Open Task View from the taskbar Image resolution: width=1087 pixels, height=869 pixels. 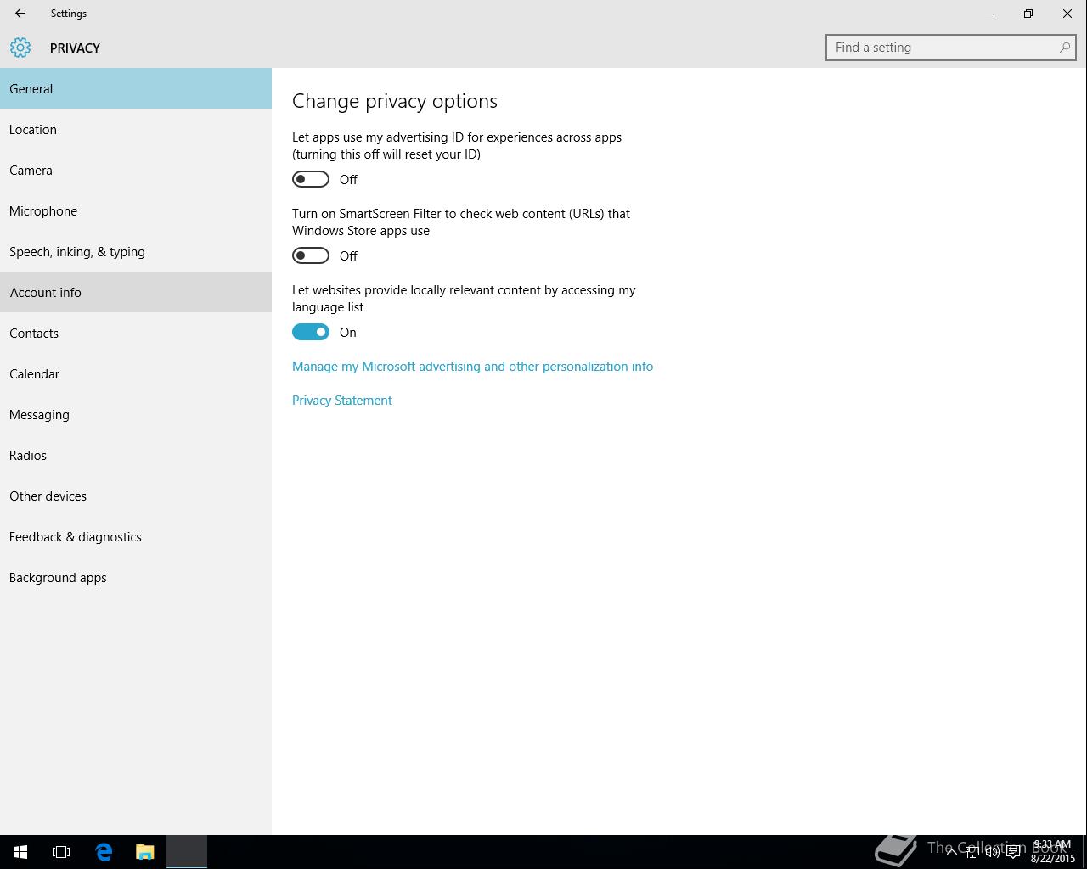(x=61, y=852)
